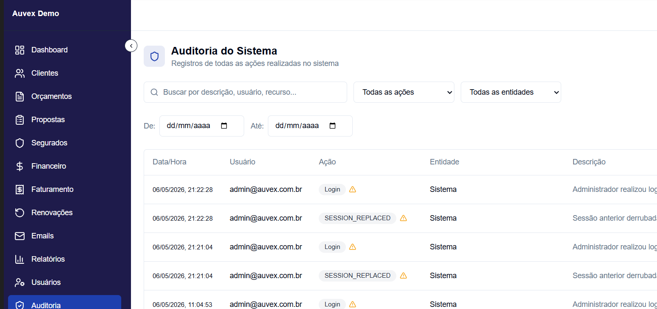The image size is (657, 309).
Task: Click the Auditoria shield-check sidebar icon
Action: coord(19,305)
